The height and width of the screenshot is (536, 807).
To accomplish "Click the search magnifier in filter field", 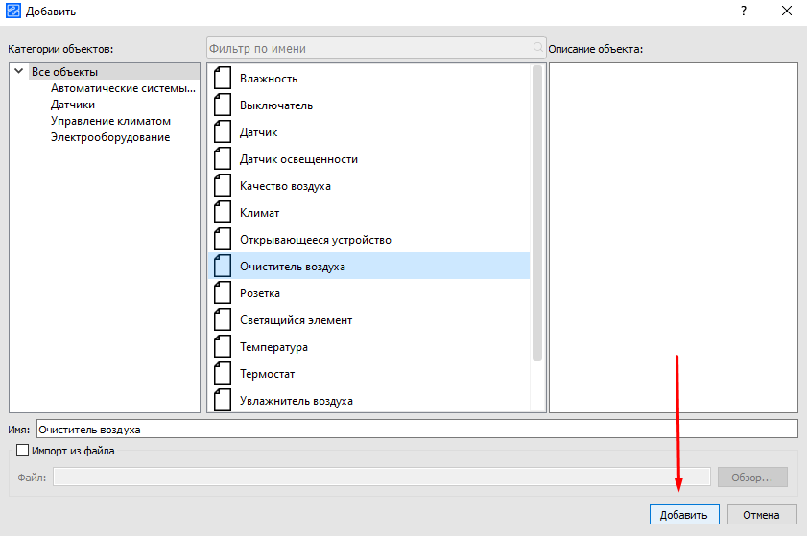I will [x=538, y=48].
